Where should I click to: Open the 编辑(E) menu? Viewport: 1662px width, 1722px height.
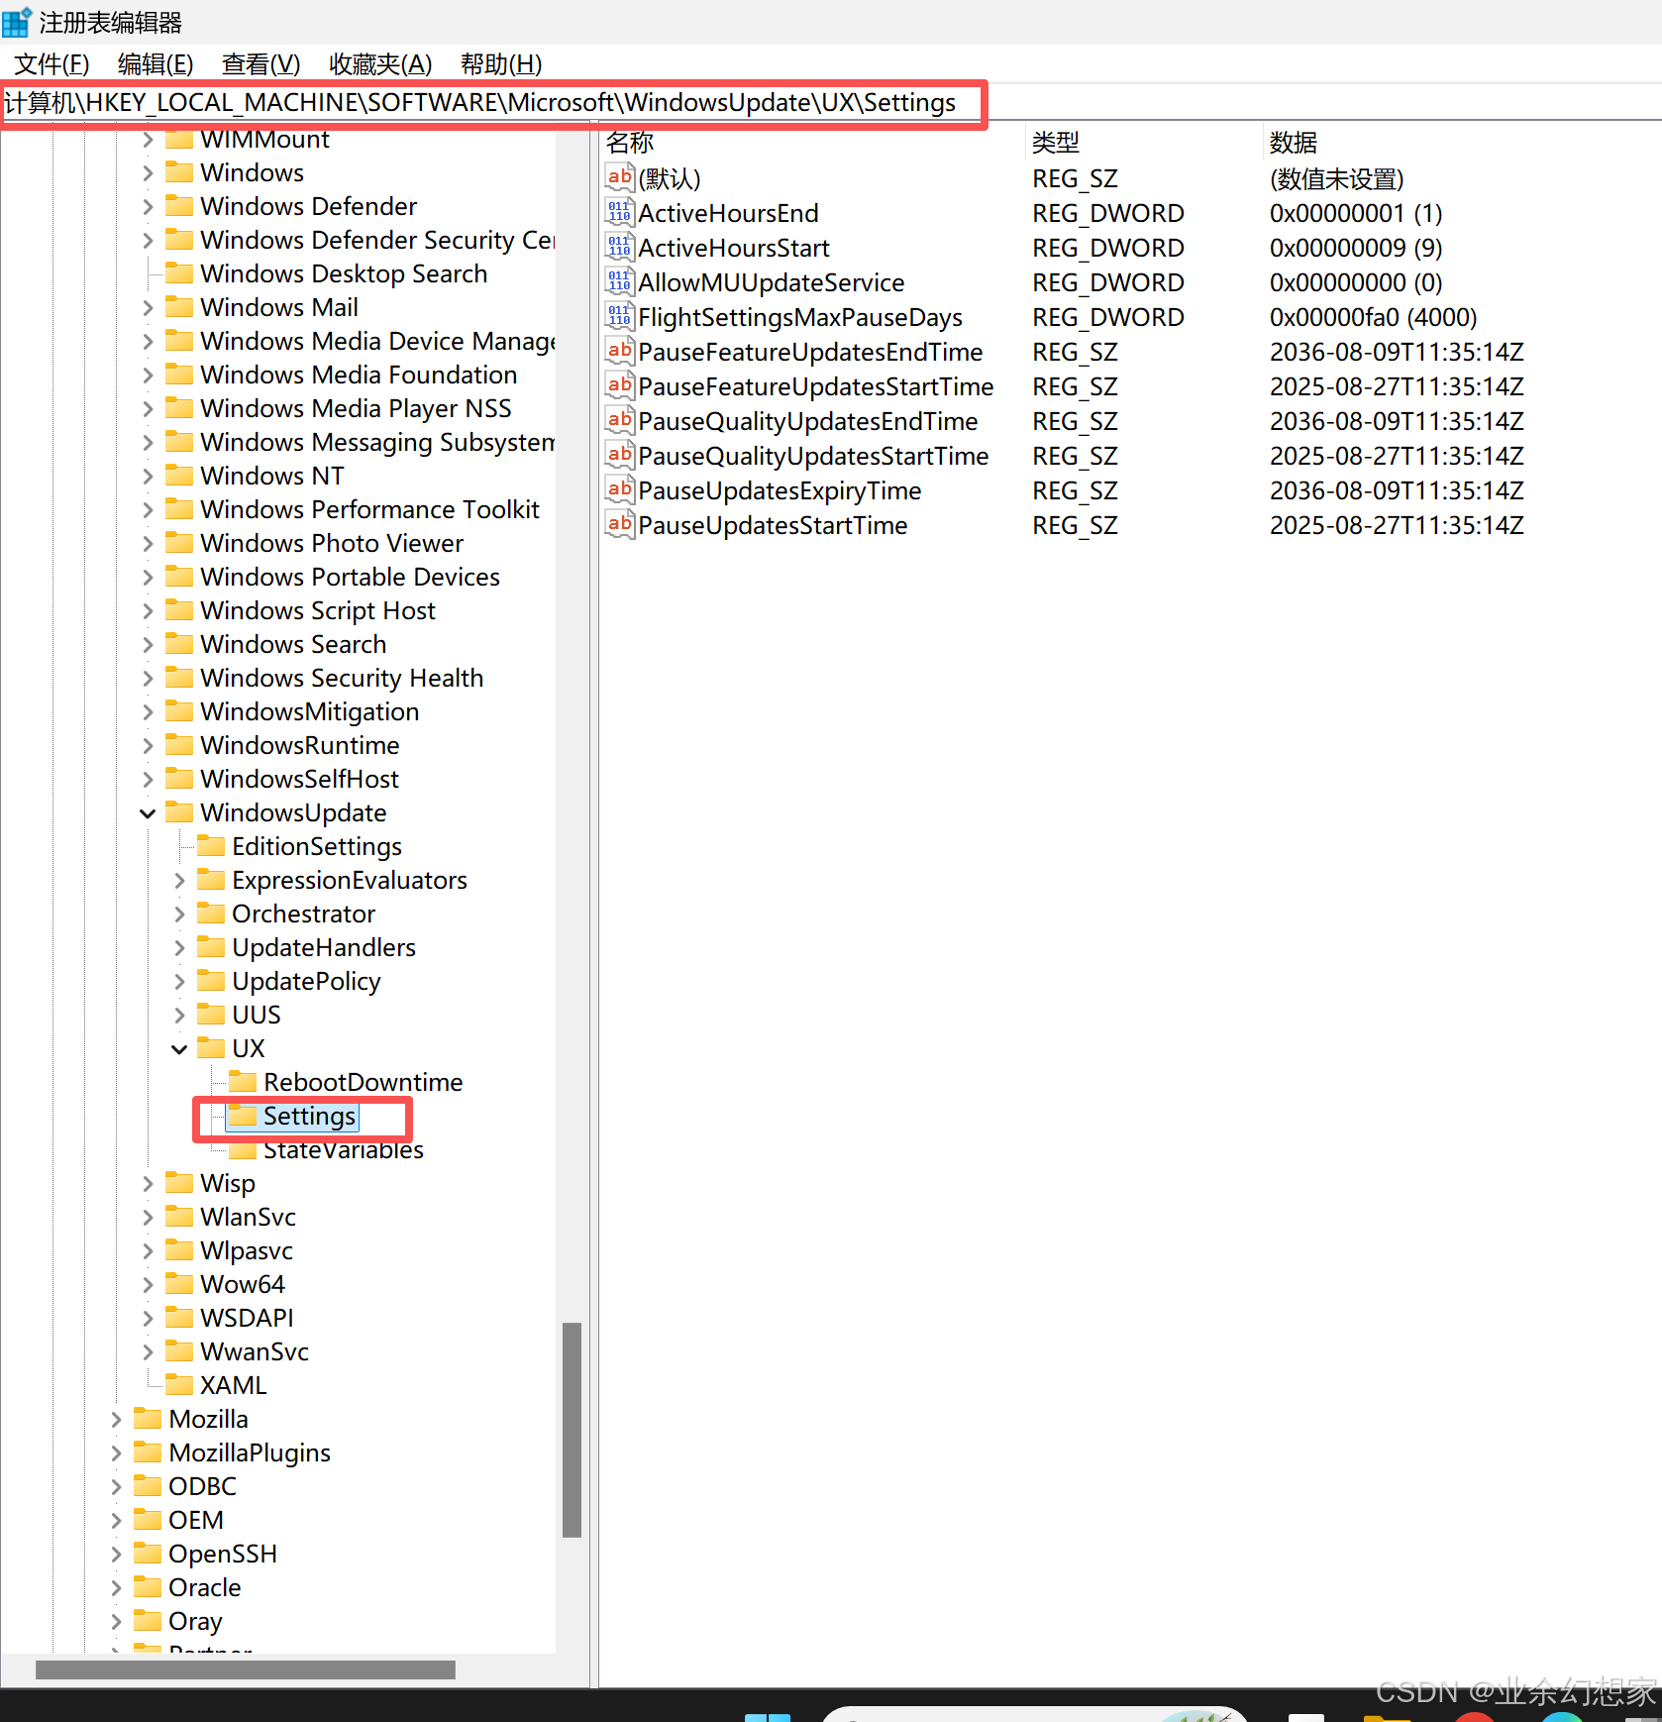coord(156,64)
